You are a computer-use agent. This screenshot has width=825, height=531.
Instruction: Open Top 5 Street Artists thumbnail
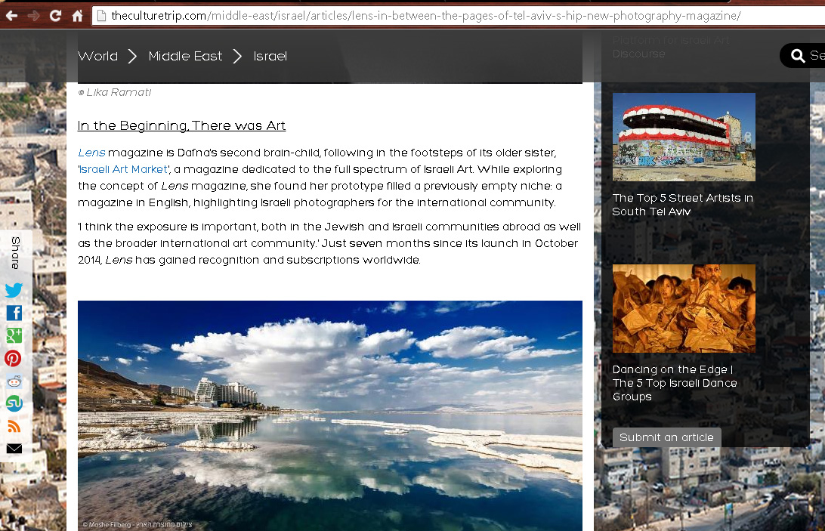tap(684, 137)
